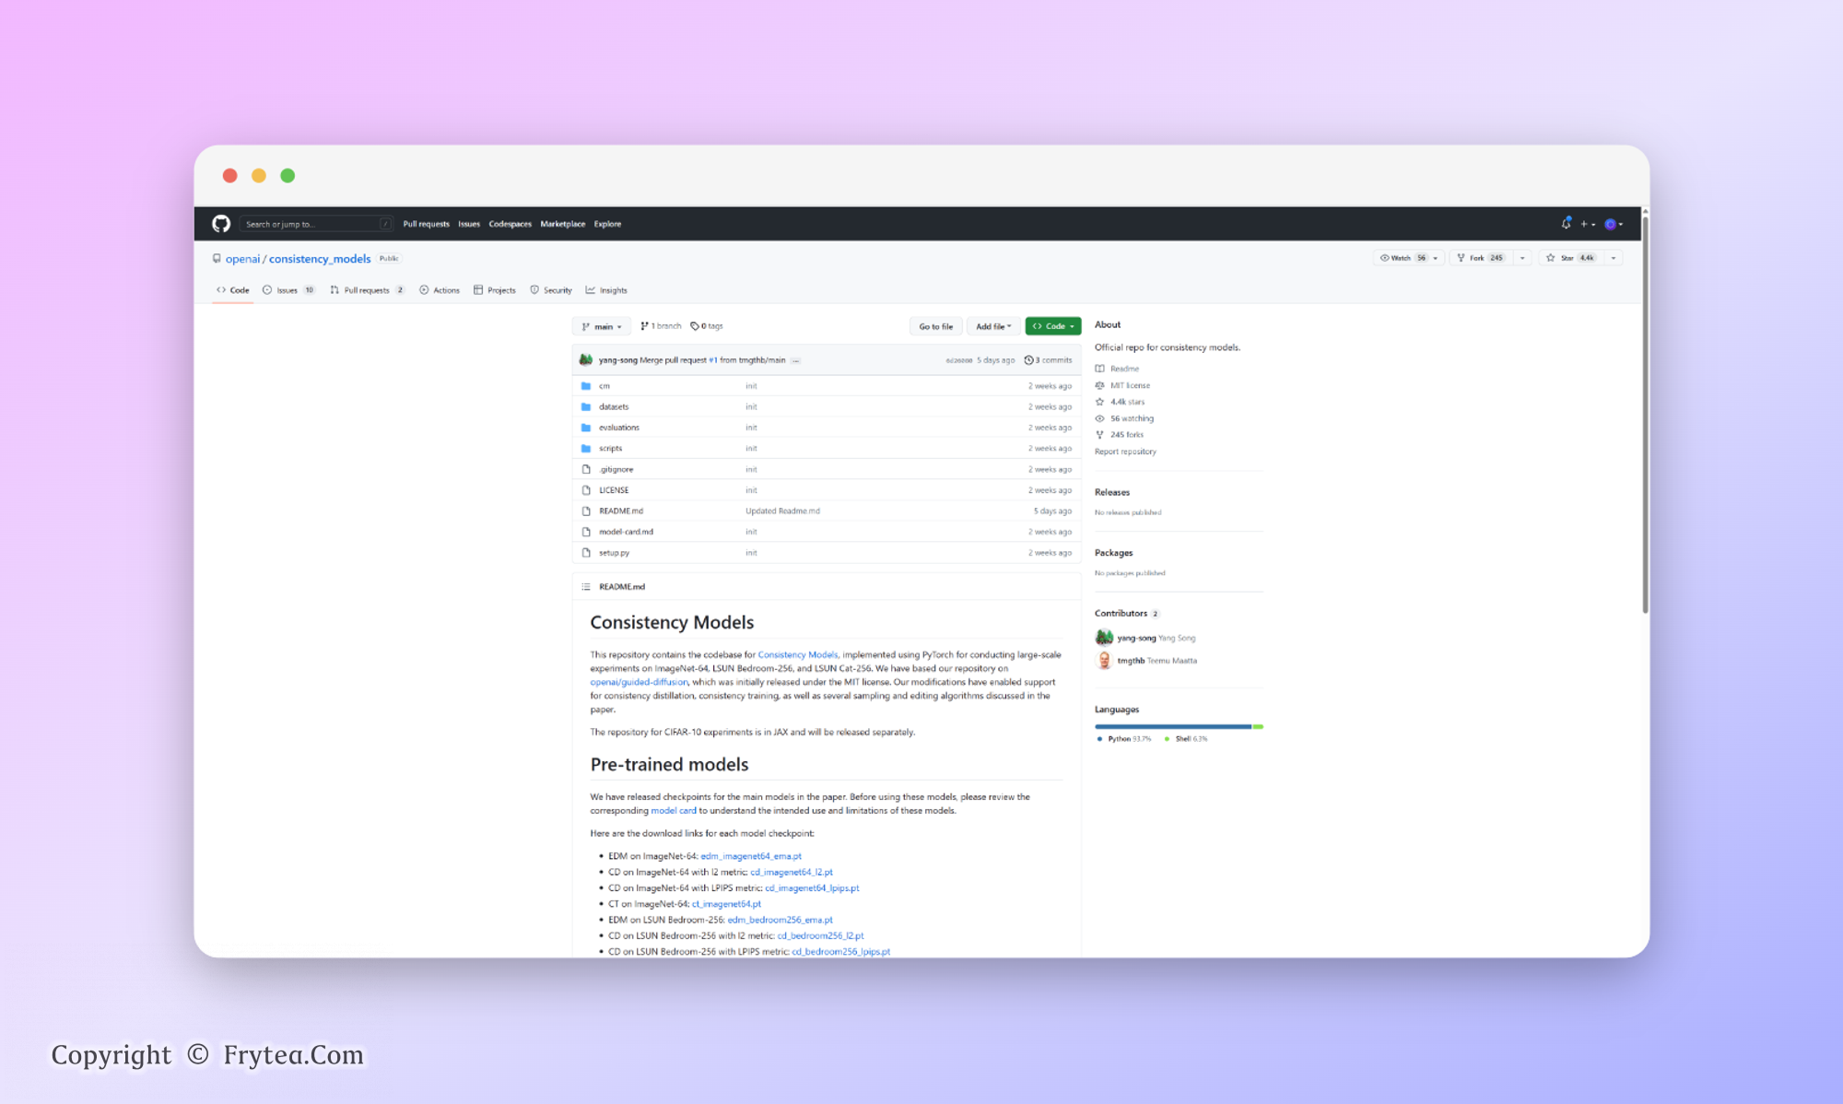Screen dimensions: 1843x1104
Task: Click the Python language bar segment
Action: pyautogui.click(x=1172, y=726)
